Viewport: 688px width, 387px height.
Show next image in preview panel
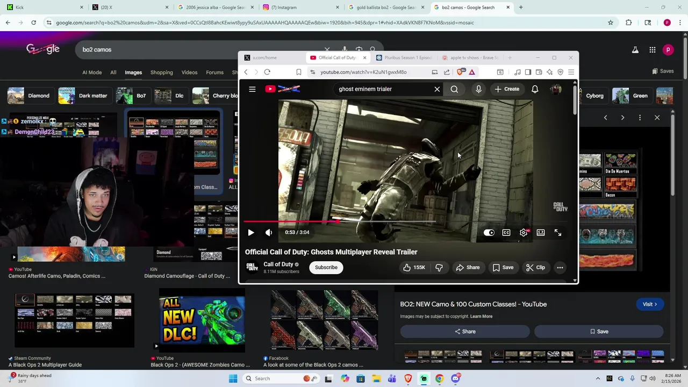[622, 117]
